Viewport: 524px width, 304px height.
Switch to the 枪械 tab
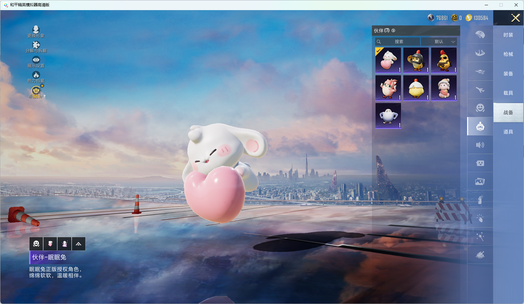[508, 54]
